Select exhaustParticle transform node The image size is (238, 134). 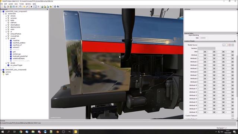pos(16,34)
